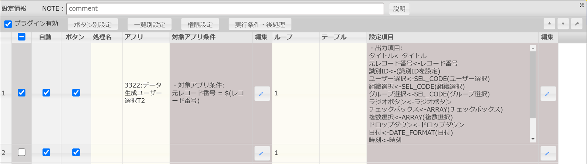Click 組織選択<-SEL_CODE(組織選択) line

click(x=417, y=86)
